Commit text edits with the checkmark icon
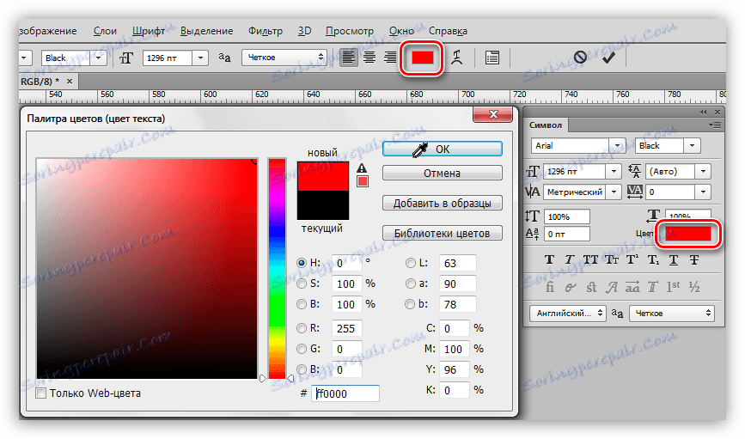745x439 pixels. 608,58
